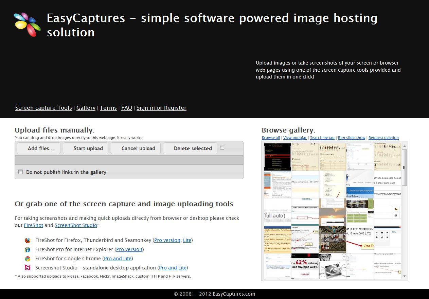This screenshot has width=429, height=299.
Task: Click Sign in or Register
Action: click(x=161, y=108)
